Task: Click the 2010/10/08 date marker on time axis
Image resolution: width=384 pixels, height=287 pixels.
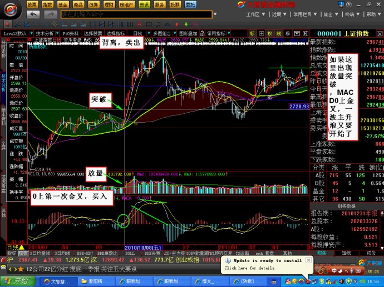Action: pyautogui.click(x=143, y=248)
